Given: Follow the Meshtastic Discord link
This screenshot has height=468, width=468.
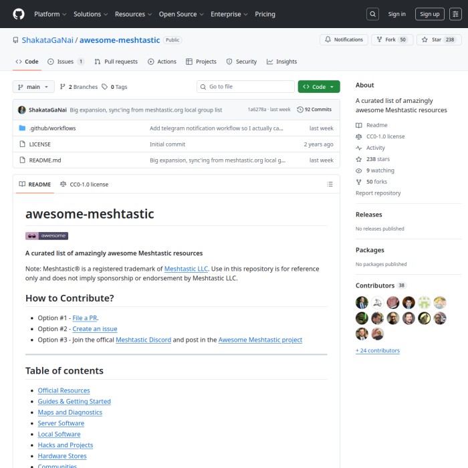Looking at the screenshot, I should click(143, 340).
